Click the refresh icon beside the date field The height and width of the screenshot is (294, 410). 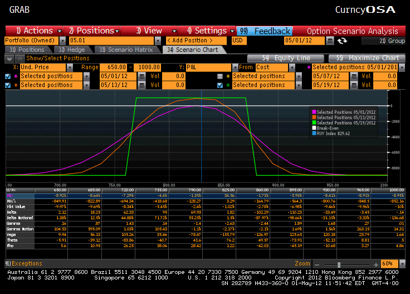click(342, 41)
